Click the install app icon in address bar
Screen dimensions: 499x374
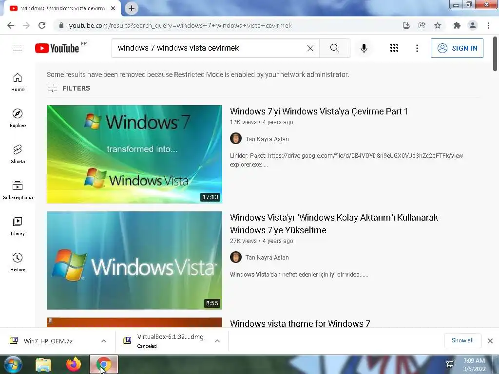point(406,25)
